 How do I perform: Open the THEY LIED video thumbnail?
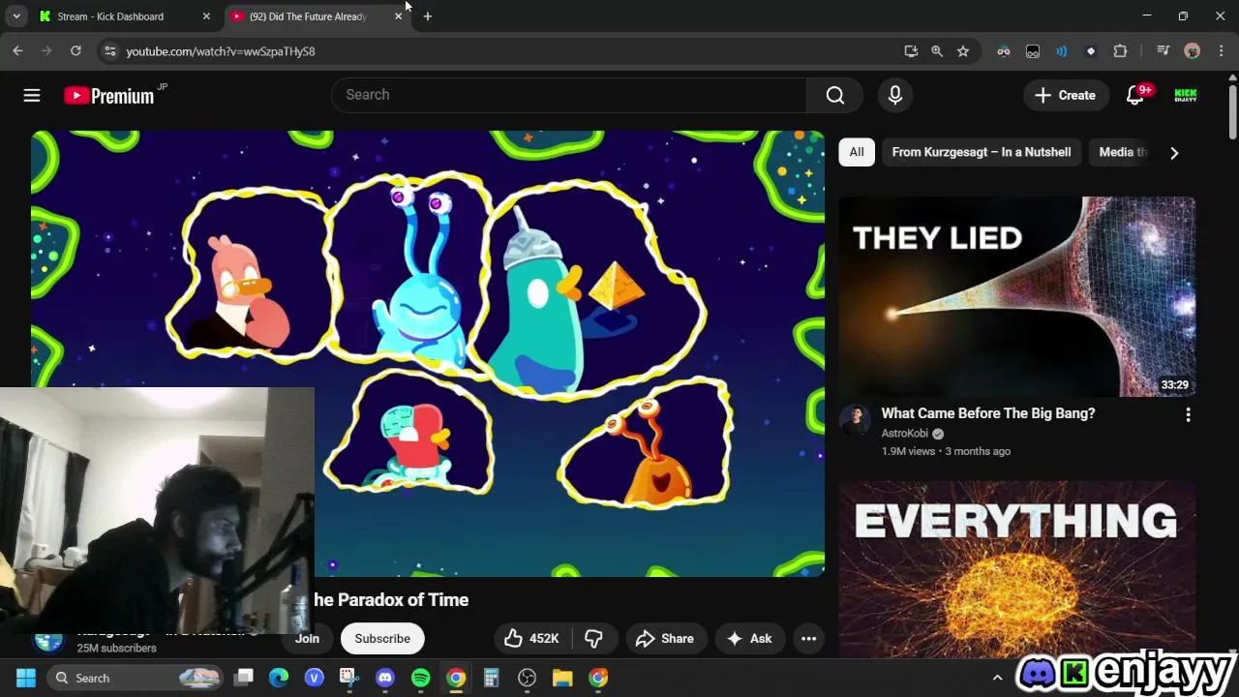pyautogui.click(x=1017, y=296)
